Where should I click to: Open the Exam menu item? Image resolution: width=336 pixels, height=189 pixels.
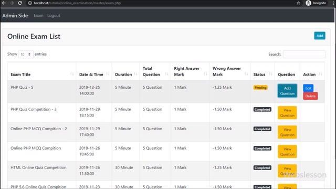38,15
